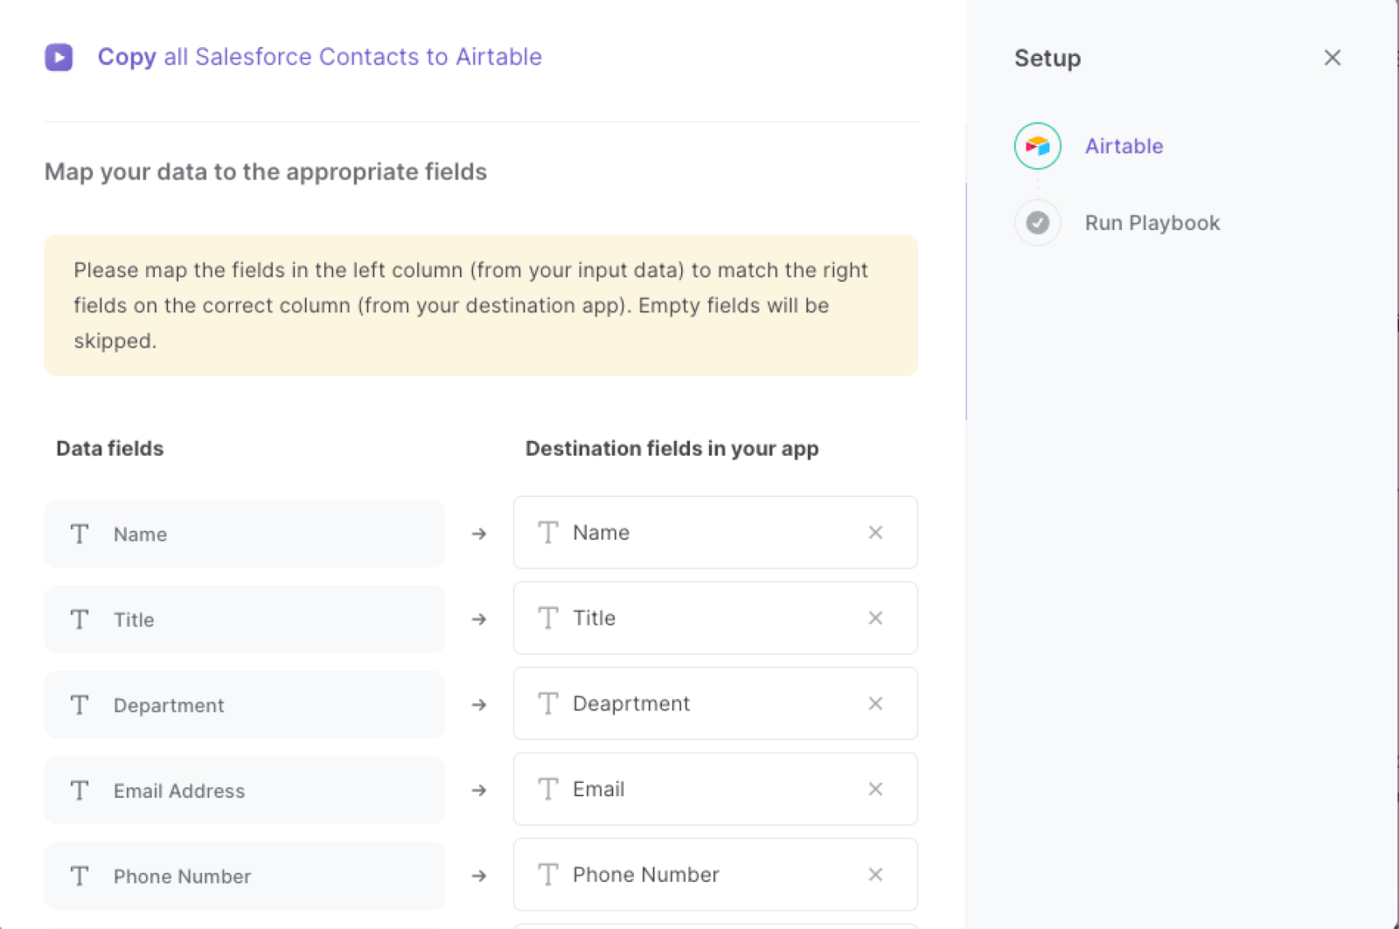Click the text type icon in Phone Number data field

80,877
